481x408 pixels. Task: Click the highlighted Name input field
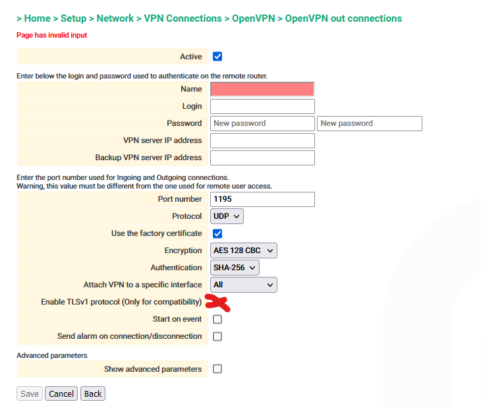coord(262,89)
